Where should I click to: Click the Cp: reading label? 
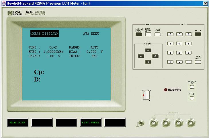point(39,72)
